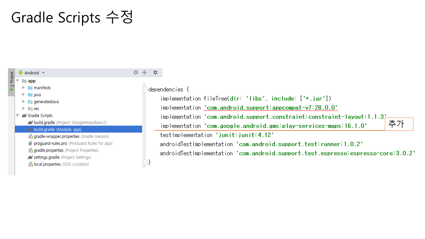Click the green Android robot icon
Image resolution: width=425 pixels, height=239 pixels.
click(21, 73)
